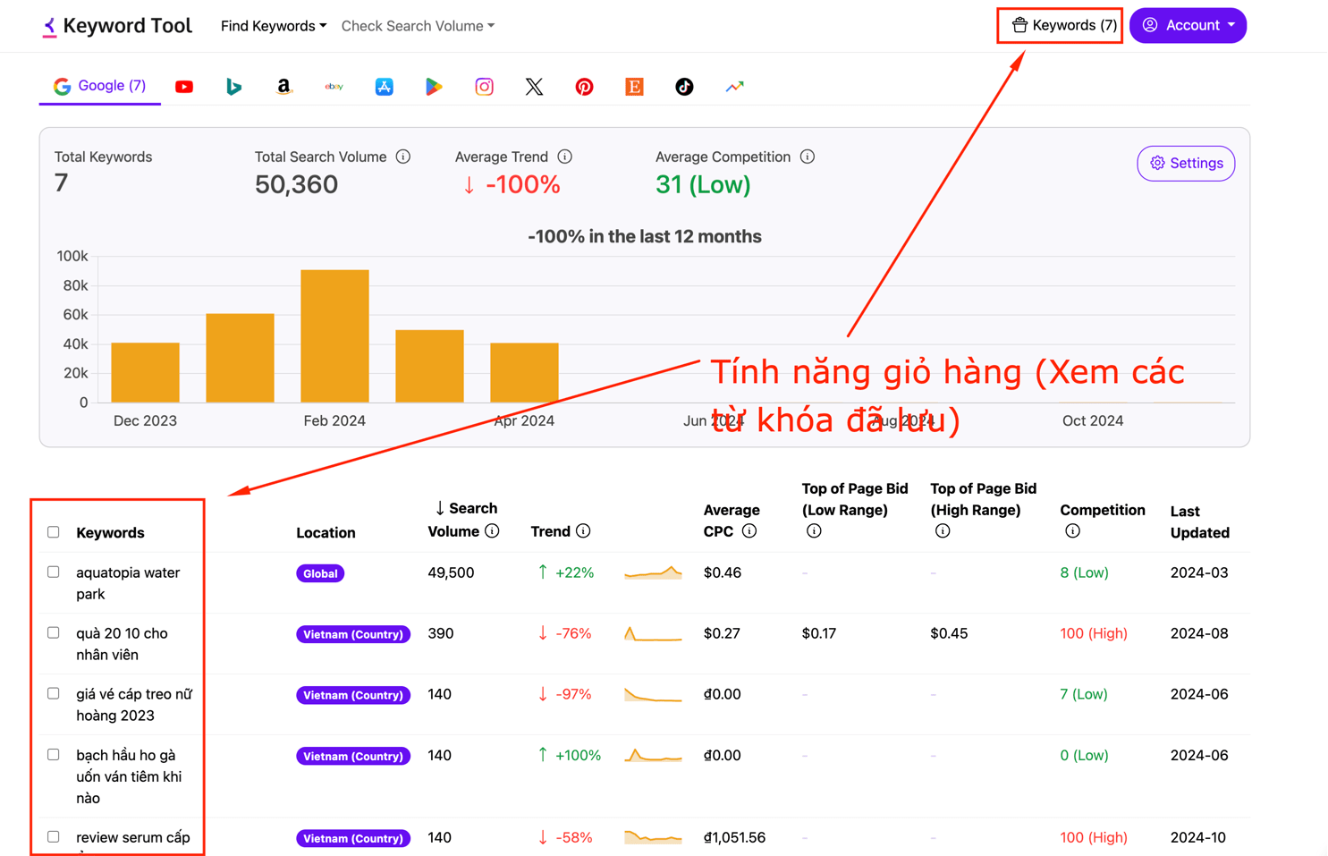Click info icon beside Average CPC column
Image resolution: width=1328 pixels, height=856 pixels.
pos(749,531)
